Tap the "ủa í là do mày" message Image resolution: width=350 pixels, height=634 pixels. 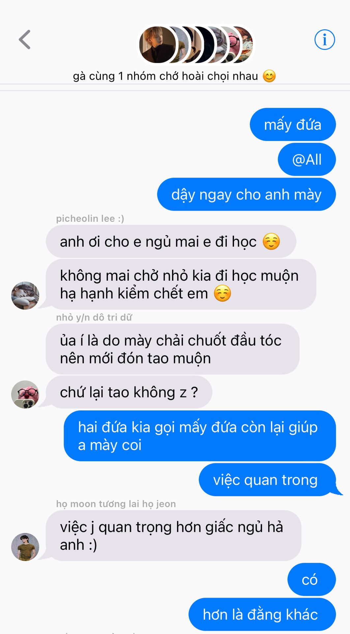coord(172,349)
